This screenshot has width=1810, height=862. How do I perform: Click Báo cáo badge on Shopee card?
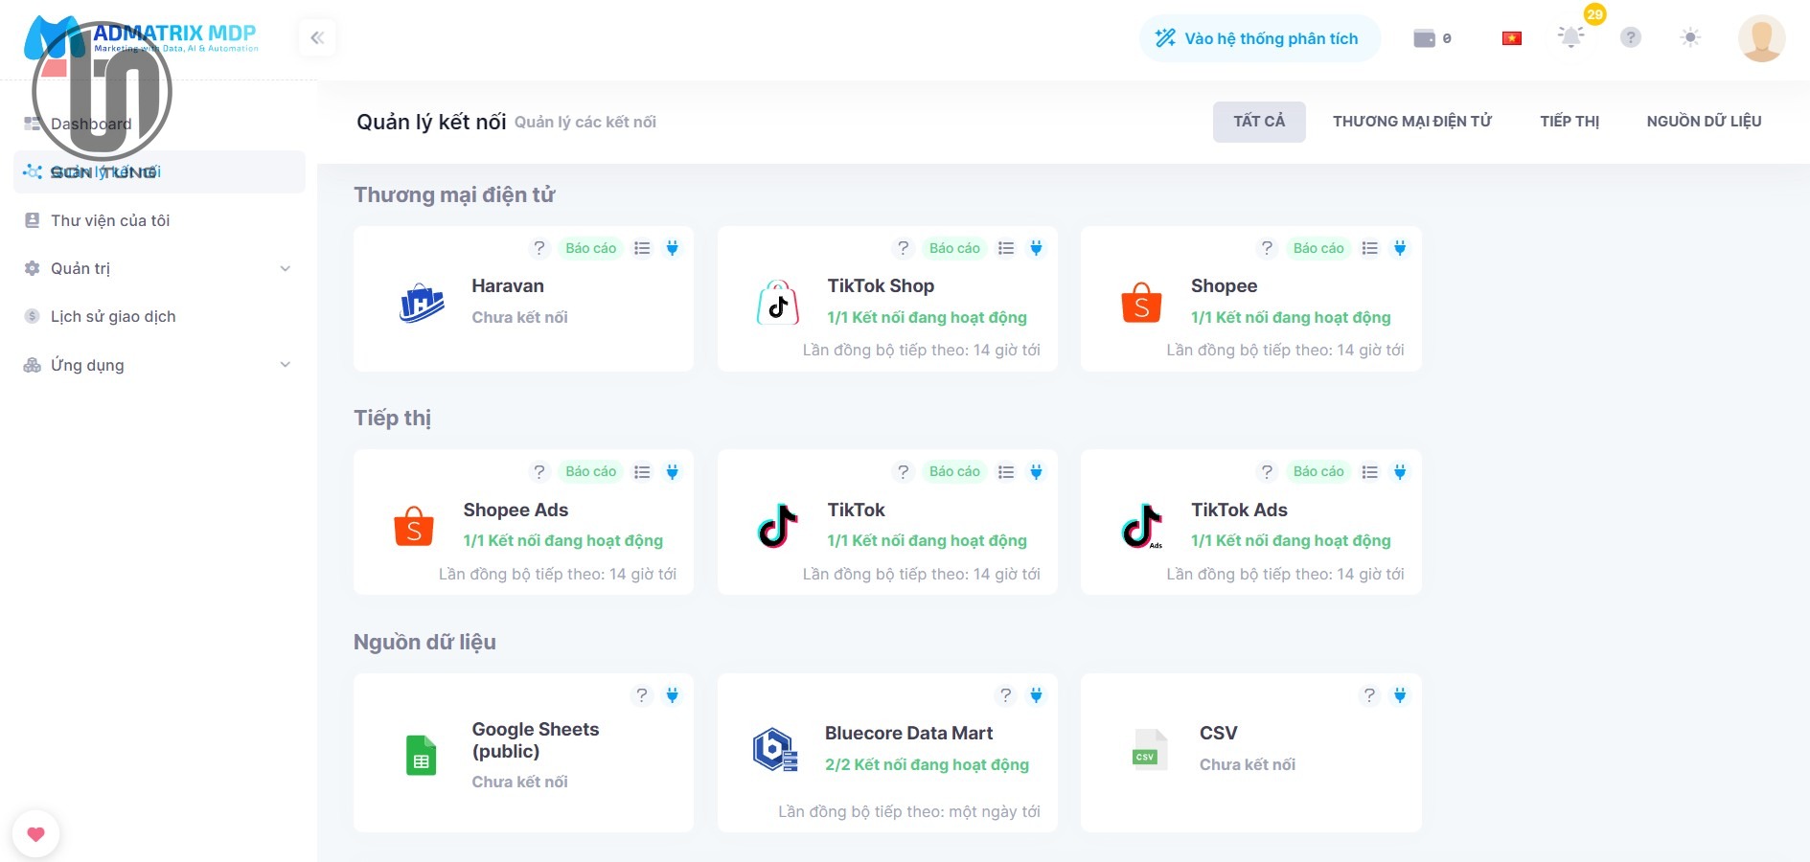(x=1318, y=248)
